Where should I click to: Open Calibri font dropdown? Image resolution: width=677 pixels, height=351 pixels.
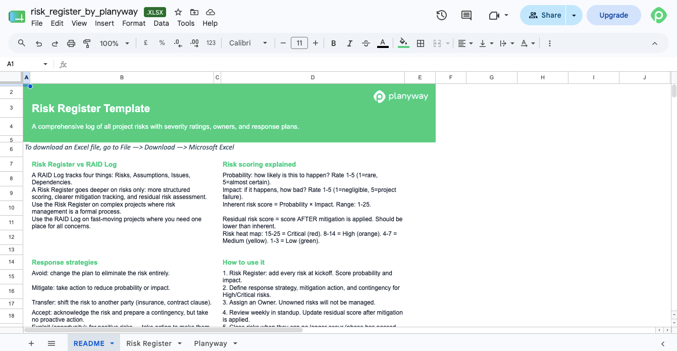[x=248, y=43]
